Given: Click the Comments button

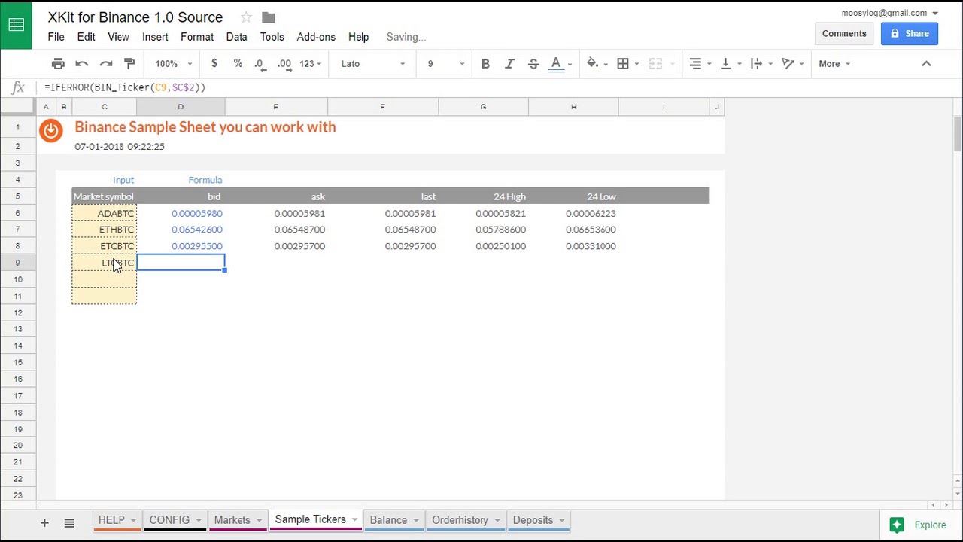Looking at the screenshot, I should point(844,33).
